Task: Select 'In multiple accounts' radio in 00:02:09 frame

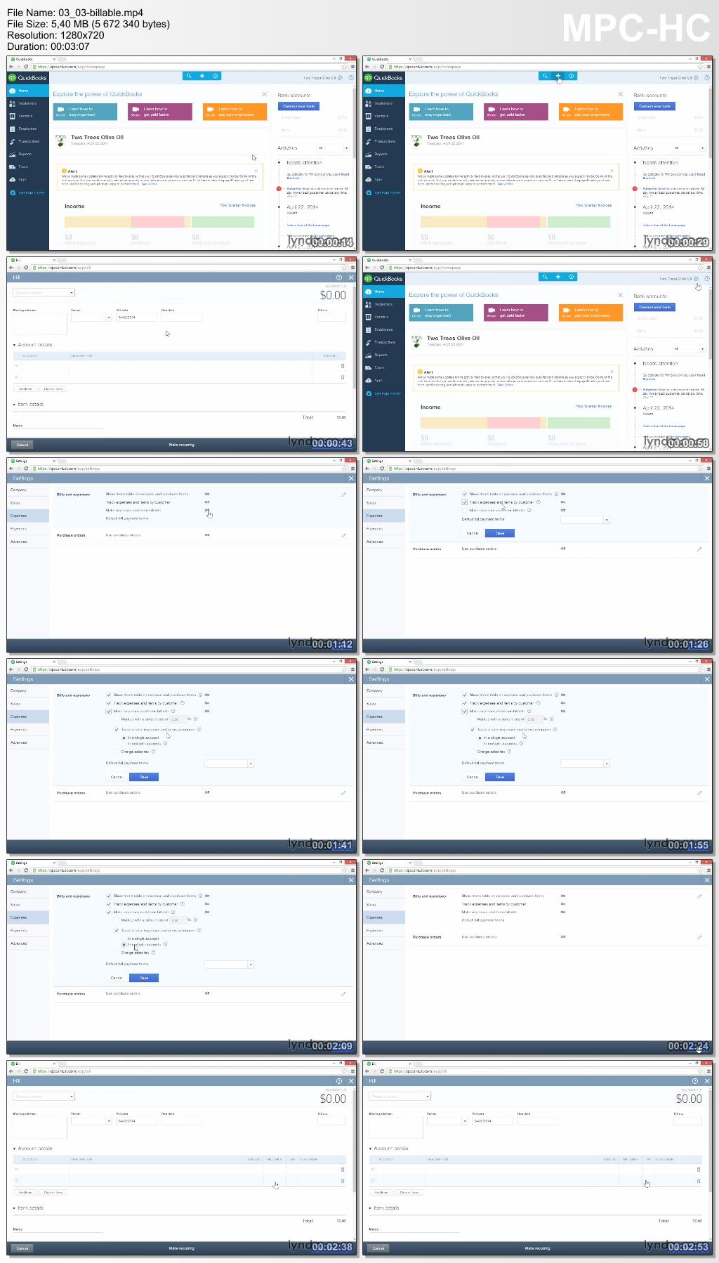Action: point(124,945)
